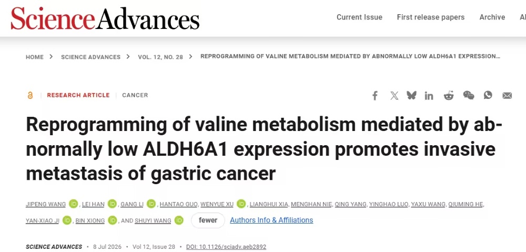Open Authors Info & Affiliations
This screenshot has width=526, height=252.
click(271, 220)
